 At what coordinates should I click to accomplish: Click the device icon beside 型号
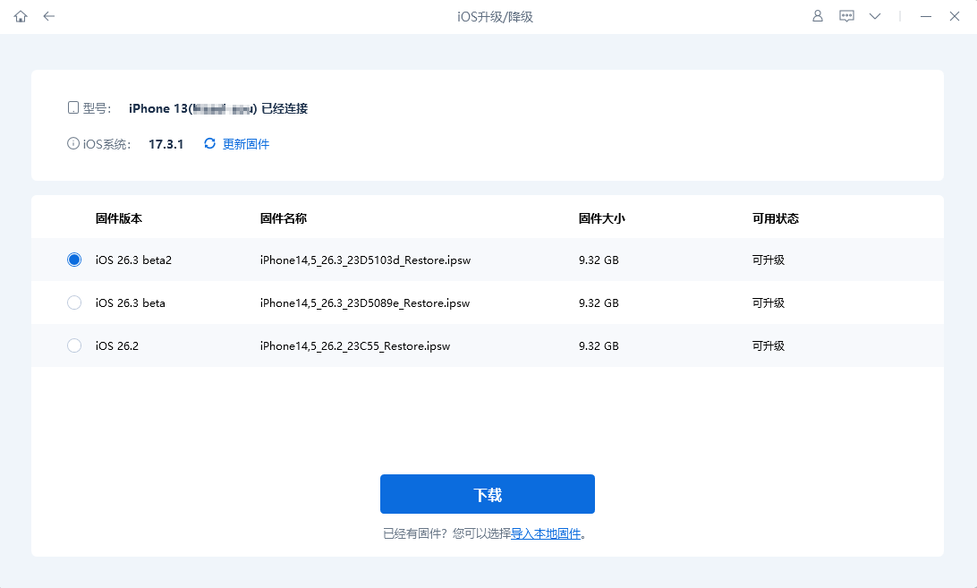click(x=72, y=107)
